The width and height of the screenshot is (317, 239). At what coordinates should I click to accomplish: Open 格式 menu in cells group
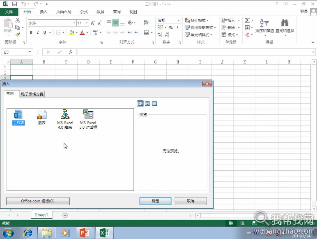click(230, 35)
